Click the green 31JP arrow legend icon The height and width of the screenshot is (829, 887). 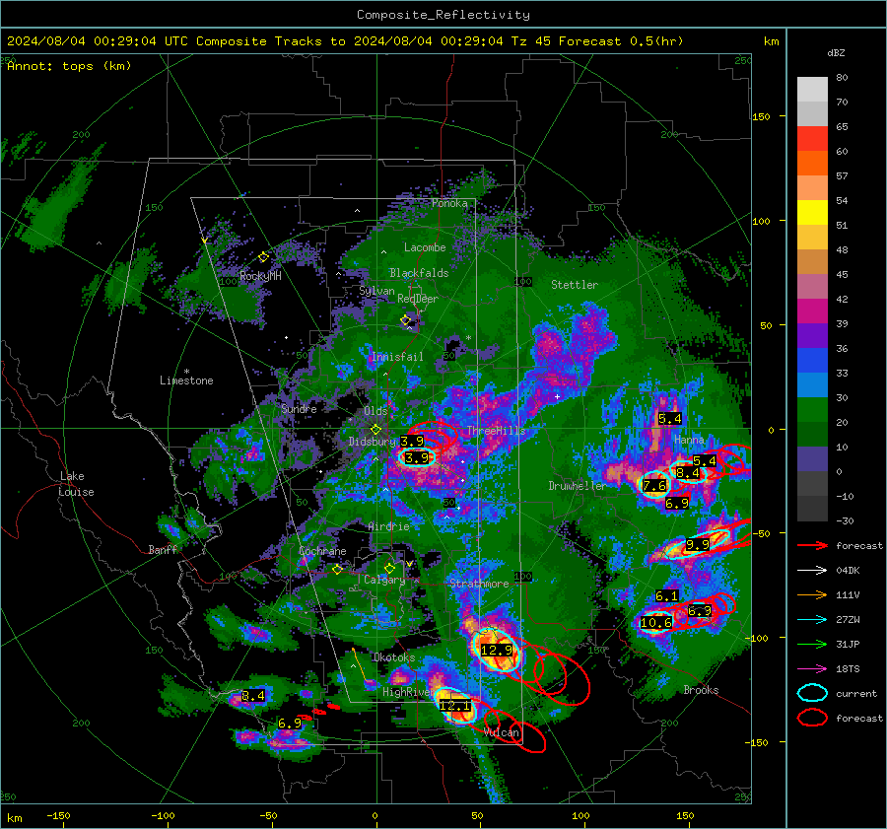[x=812, y=644]
